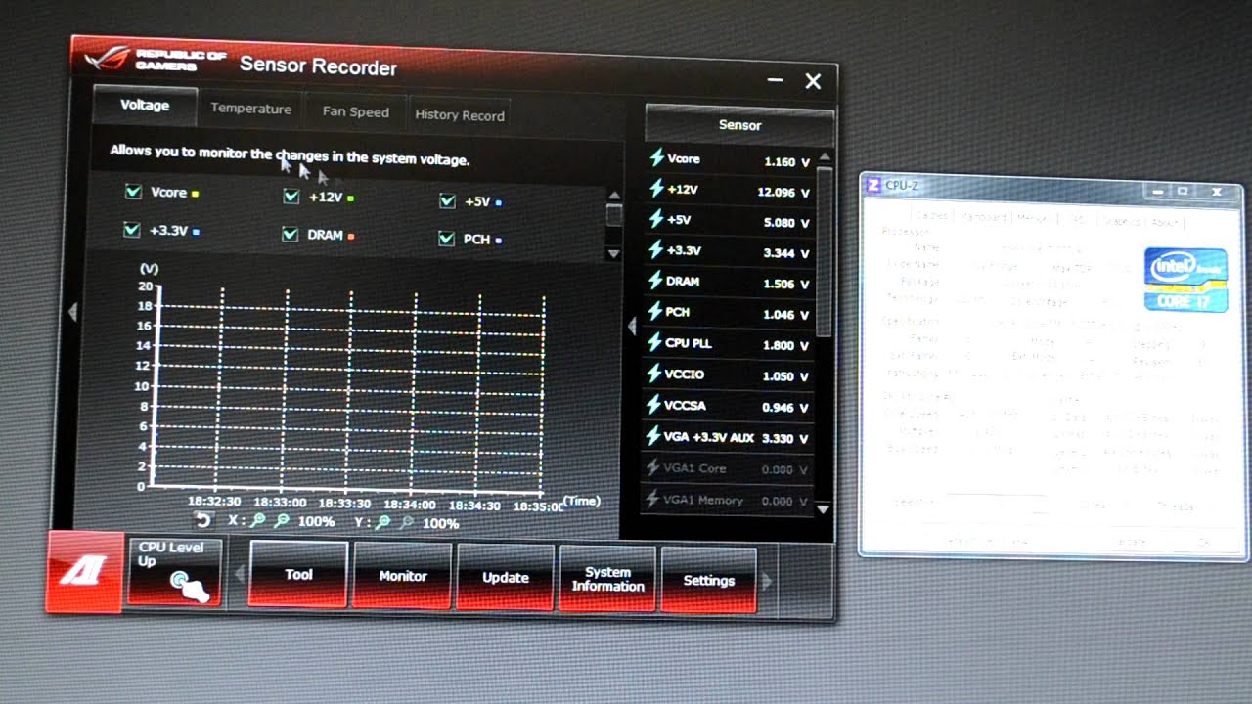
Task: Click the Update button
Action: [506, 578]
